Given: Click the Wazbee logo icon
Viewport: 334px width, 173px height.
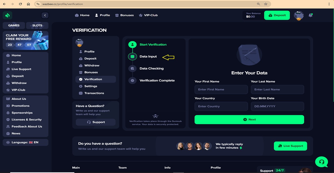Looking at the screenshot, I should [8, 15].
